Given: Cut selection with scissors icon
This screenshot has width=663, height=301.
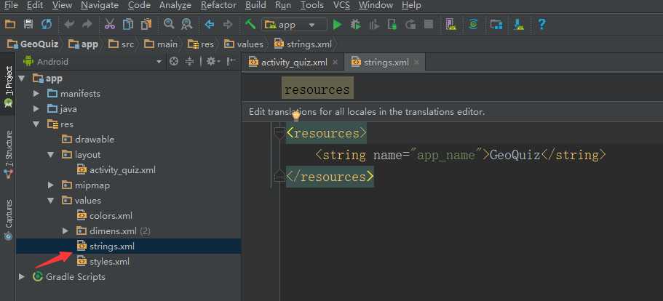Looking at the screenshot, I should click(x=109, y=25).
